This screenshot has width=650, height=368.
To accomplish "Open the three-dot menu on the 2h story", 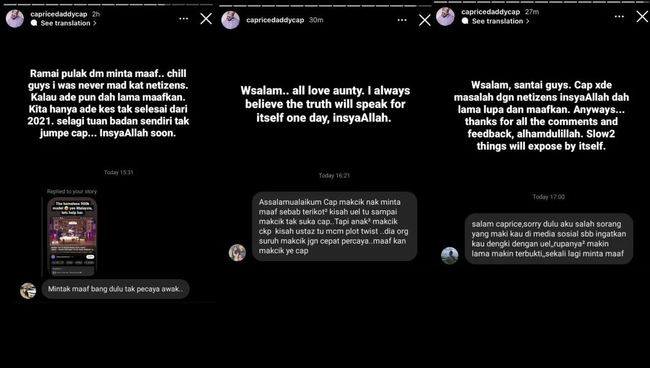I will [x=183, y=18].
